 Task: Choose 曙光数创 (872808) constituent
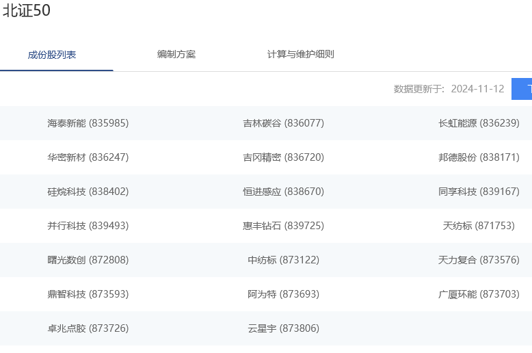(88, 260)
